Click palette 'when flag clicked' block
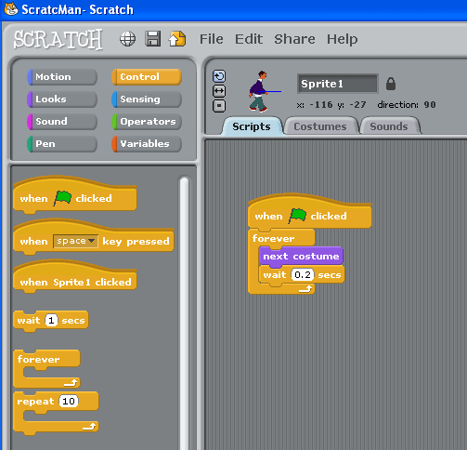This screenshot has width=467, height=450. coord(75,196)
